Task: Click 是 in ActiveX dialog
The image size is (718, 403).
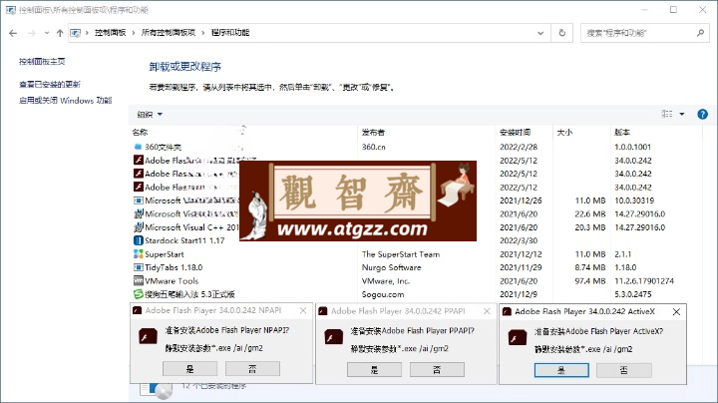Action: tap(561, 370)
